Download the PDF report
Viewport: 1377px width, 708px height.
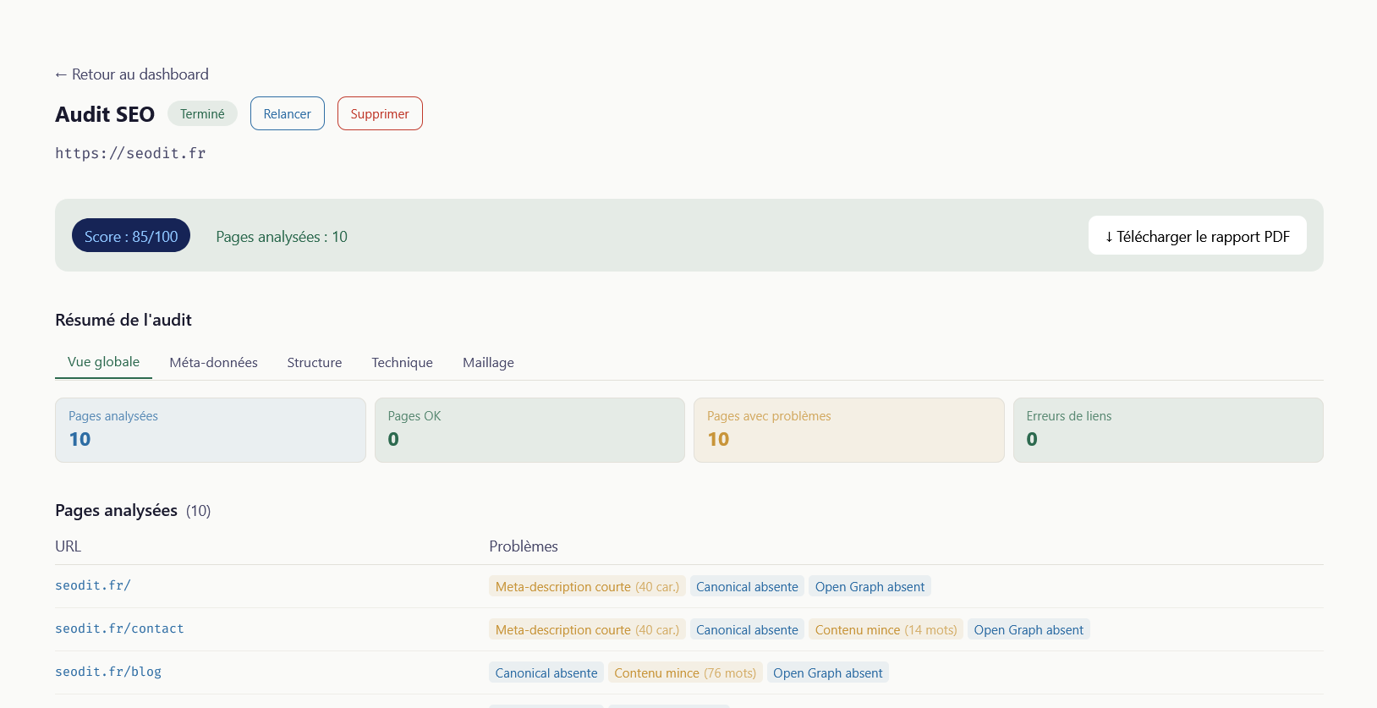tap(1197, 236)
